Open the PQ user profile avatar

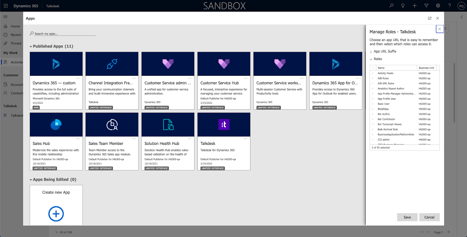[x=461, y=6]
